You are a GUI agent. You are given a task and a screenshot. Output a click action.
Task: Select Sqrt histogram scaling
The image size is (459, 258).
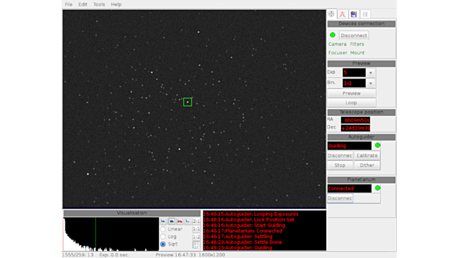[x=163, y=244]
